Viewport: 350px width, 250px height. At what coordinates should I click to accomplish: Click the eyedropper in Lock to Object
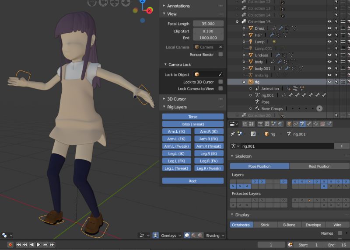point(220,74)
